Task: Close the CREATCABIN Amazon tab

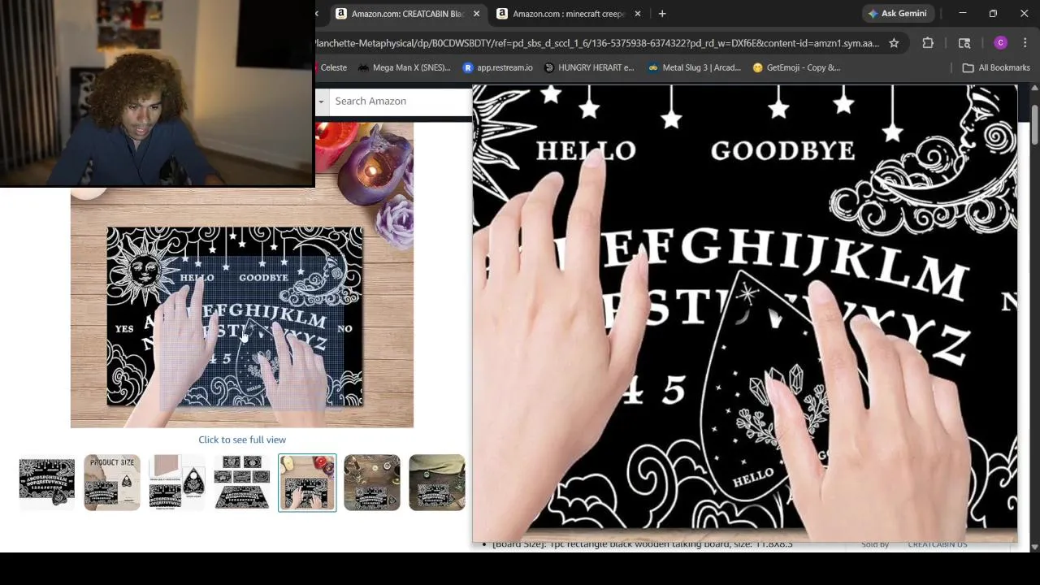Action: 476,14
